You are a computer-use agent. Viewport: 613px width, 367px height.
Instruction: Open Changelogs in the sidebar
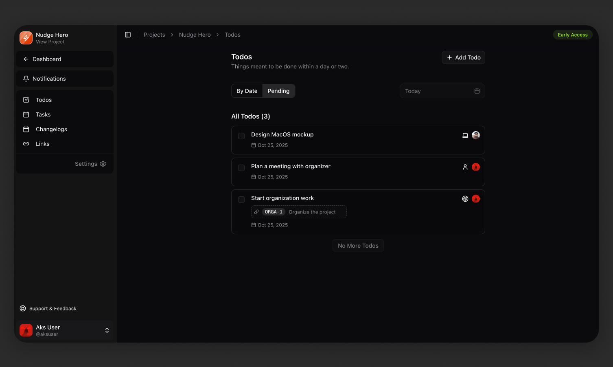(65, 129)
